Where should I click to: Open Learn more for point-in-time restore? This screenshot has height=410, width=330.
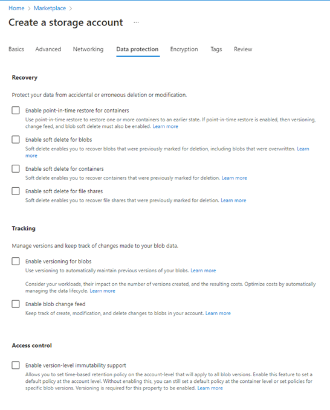165,126
